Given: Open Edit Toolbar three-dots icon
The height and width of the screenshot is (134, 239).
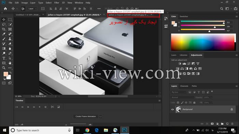Looking at the screenshot, I should 10,68.
